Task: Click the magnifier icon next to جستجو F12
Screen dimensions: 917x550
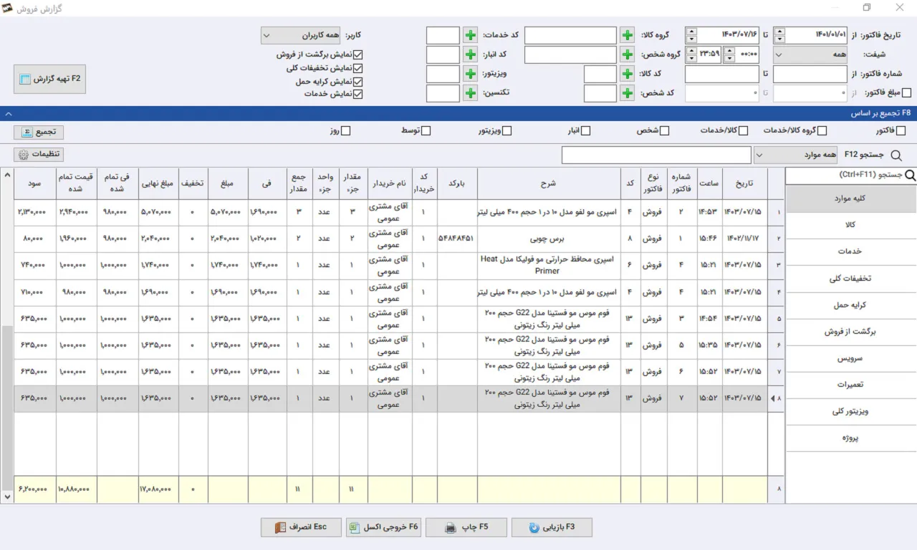Action: click(896, 155)
